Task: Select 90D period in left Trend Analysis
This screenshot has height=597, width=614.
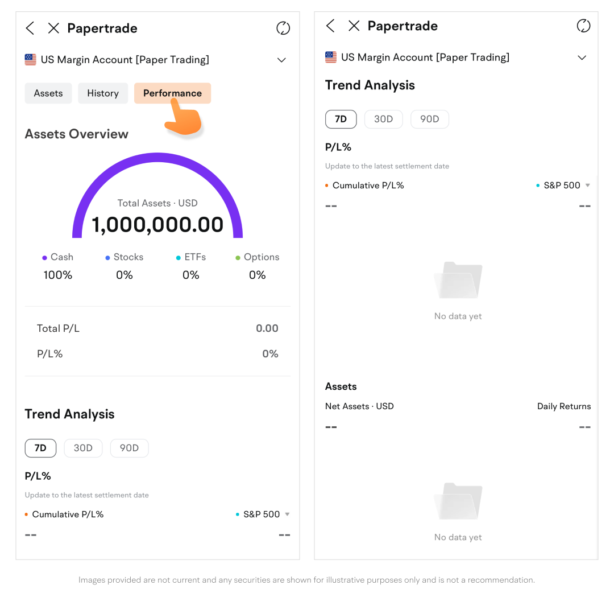Action: 129,448
